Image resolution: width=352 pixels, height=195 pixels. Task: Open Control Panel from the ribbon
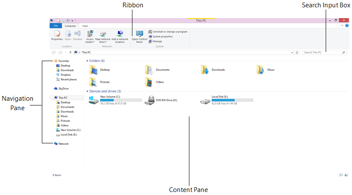(139, 34)
